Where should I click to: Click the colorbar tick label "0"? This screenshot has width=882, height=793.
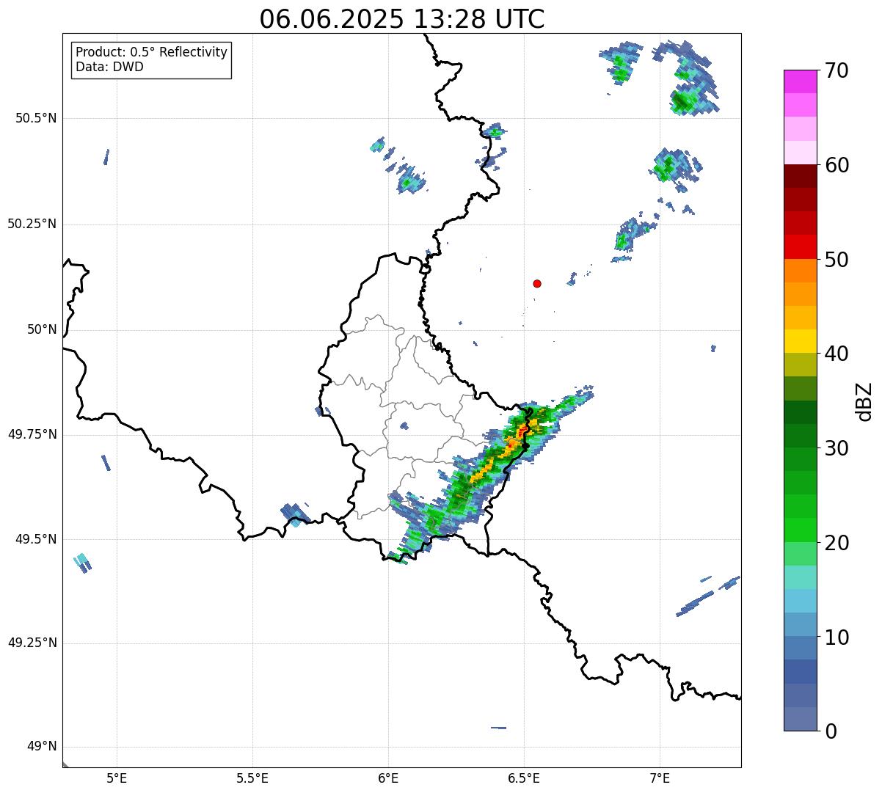831,731
